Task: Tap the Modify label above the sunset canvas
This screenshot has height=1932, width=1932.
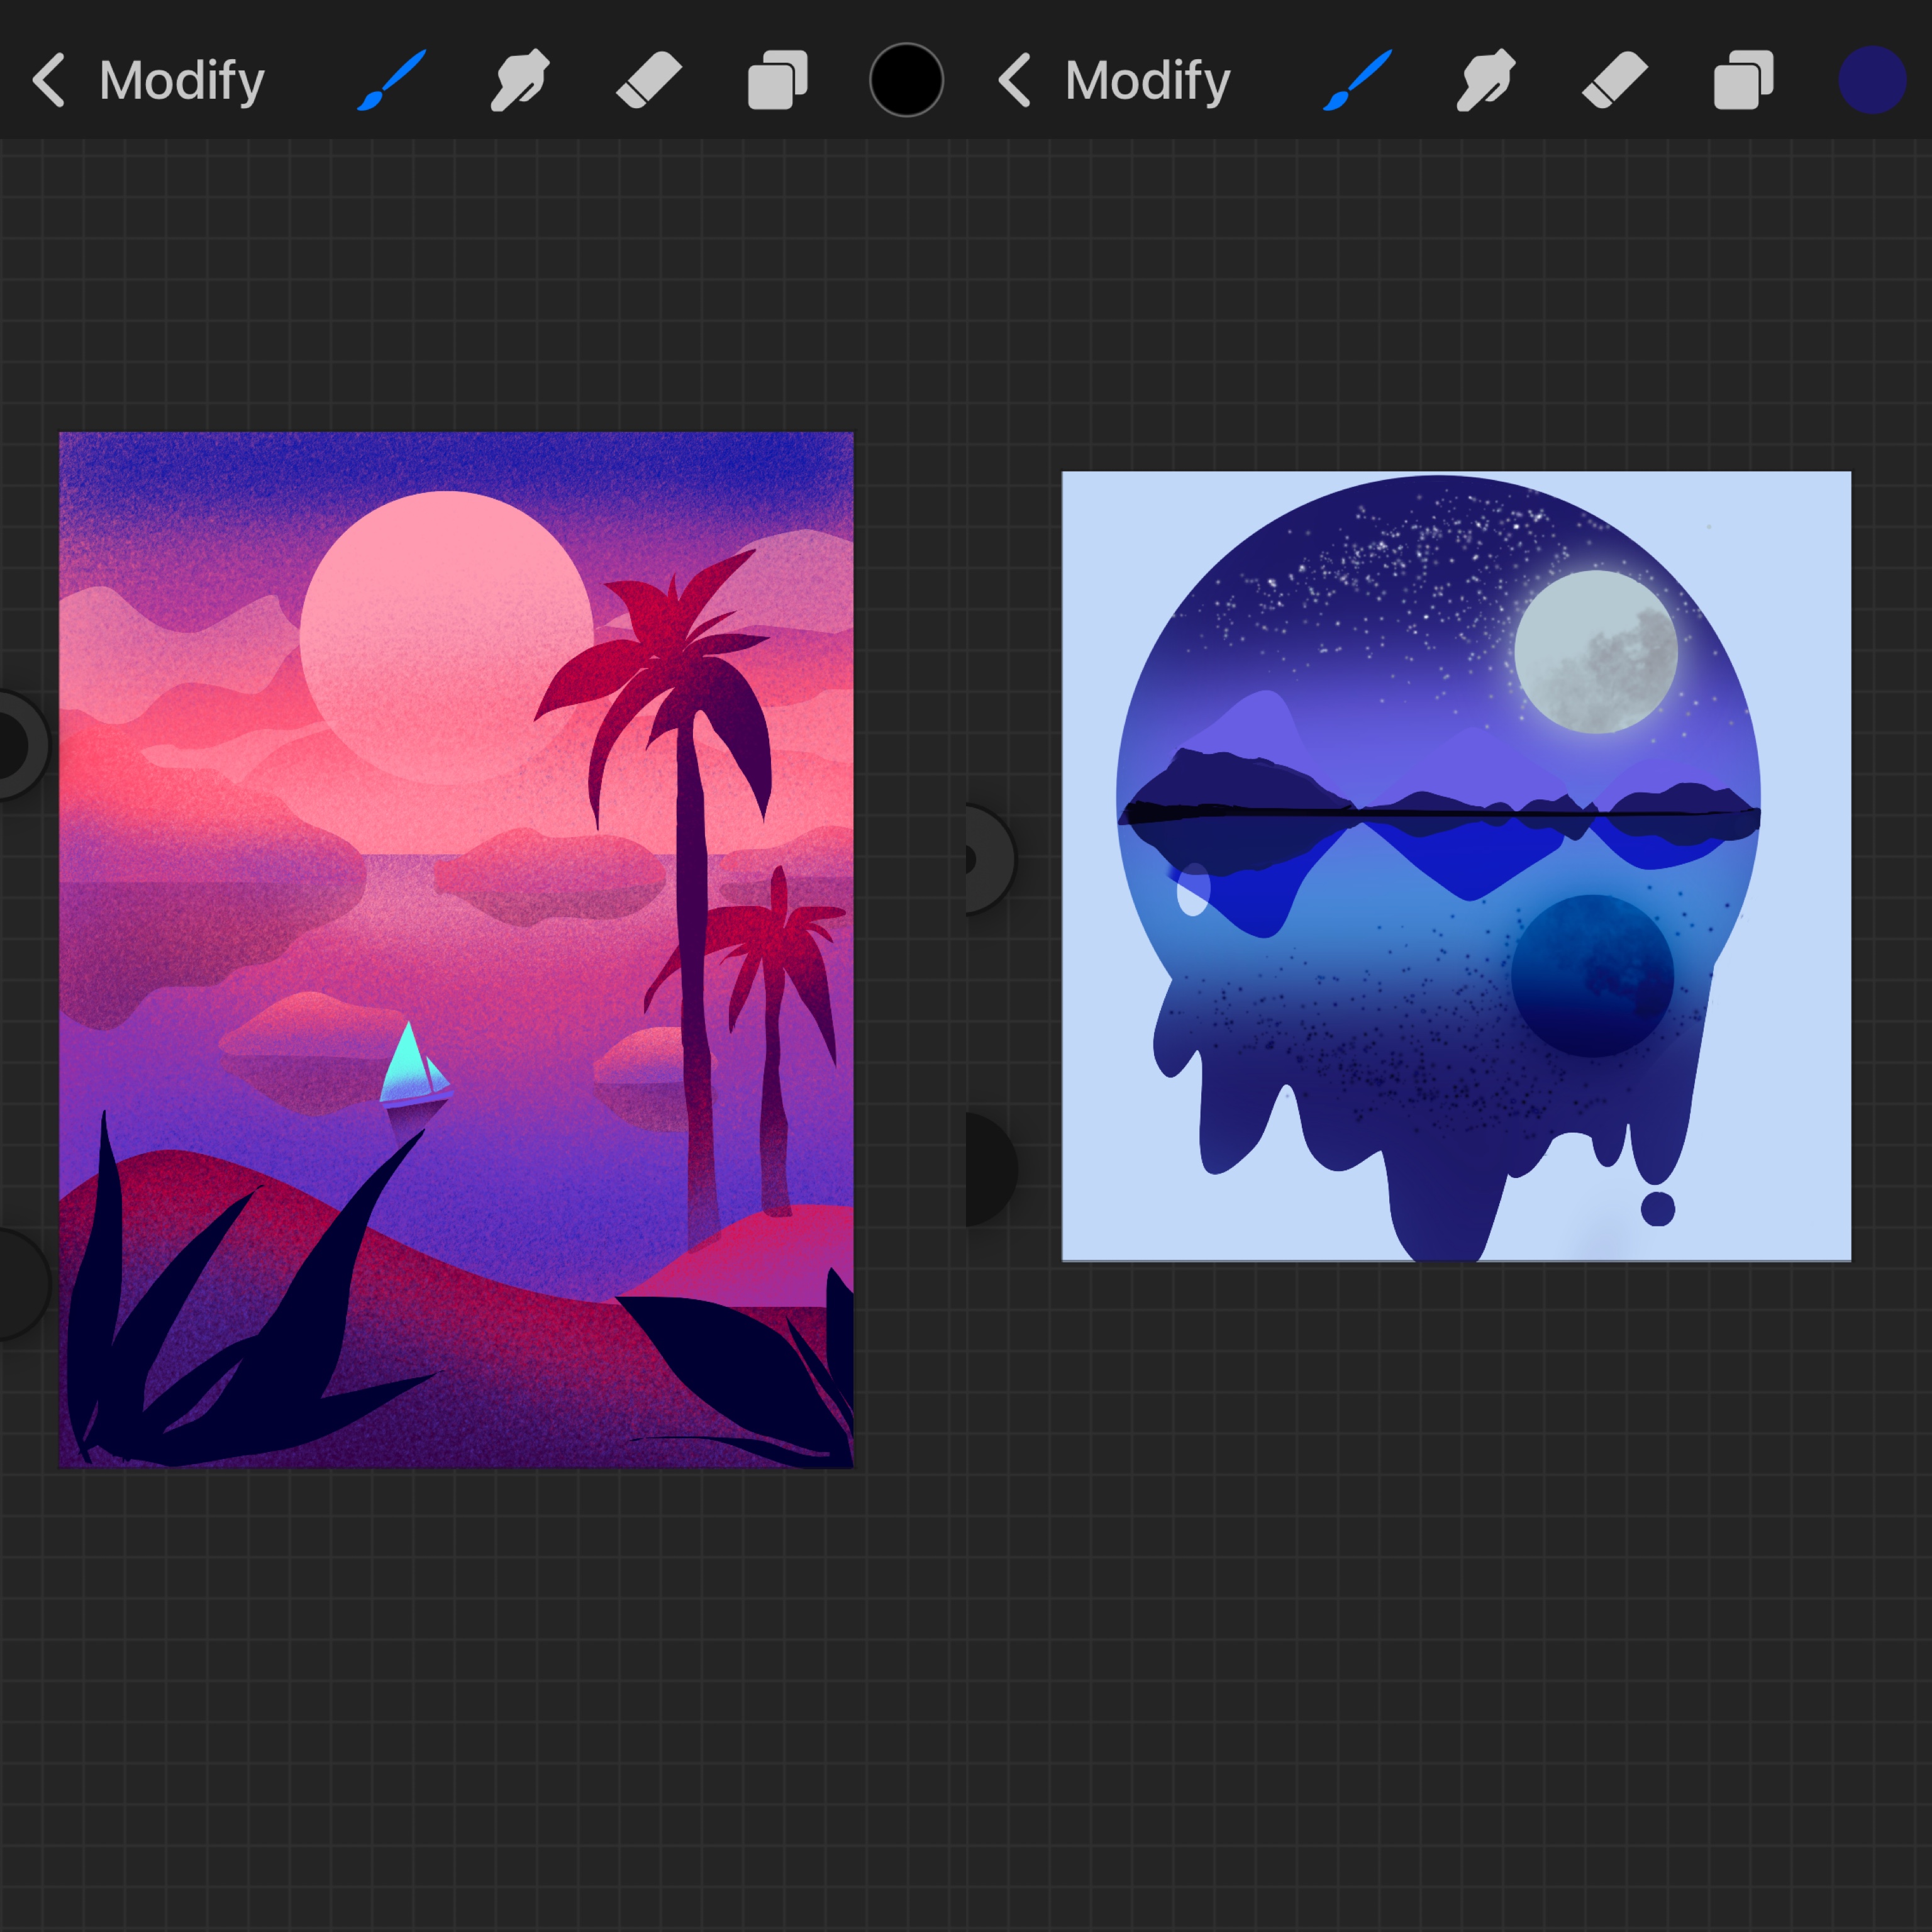Action: (182, 80)
